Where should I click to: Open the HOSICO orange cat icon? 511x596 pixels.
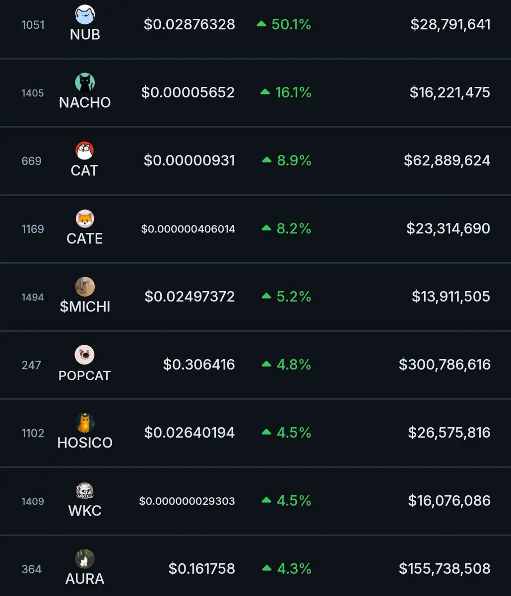click(x=85, y=423)
